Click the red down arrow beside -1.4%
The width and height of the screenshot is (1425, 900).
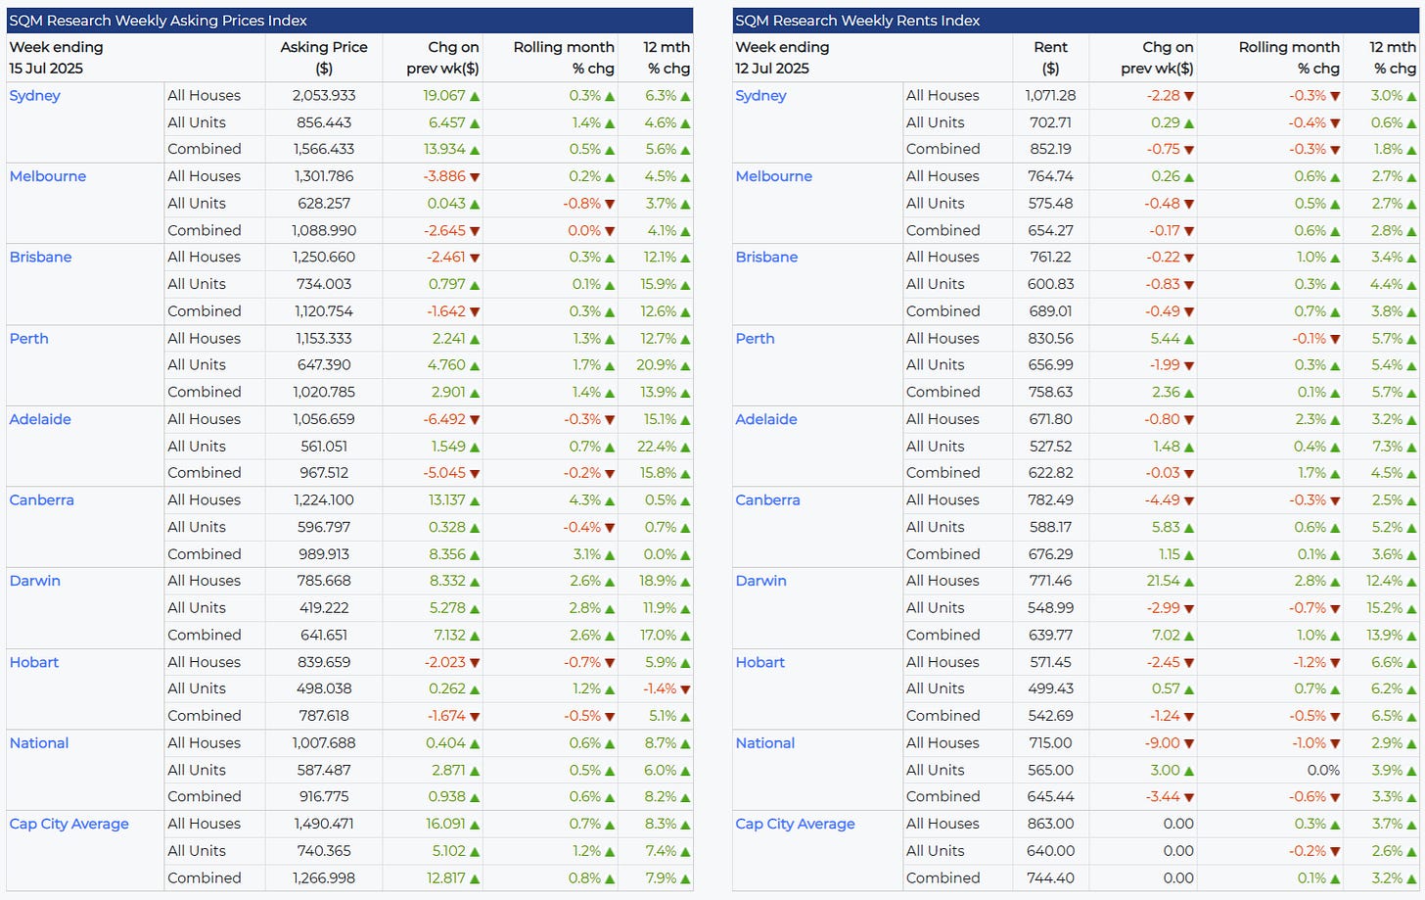pos(685,689)
